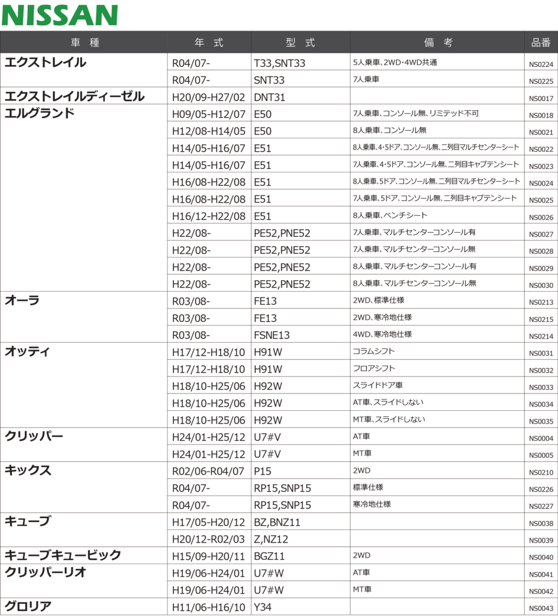Image resolution: width=558 pixels, height=616 pixels.
Task: Click the 品番 column header
Action: click(x=541, y=43)
